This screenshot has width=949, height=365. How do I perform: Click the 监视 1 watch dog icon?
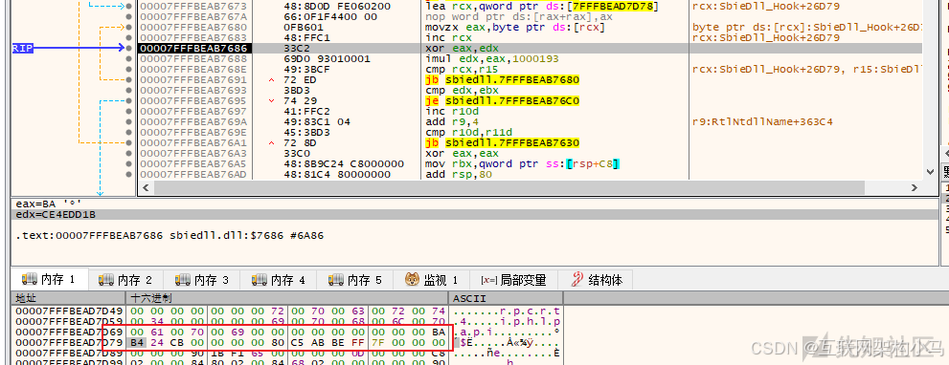pos(412,280)
